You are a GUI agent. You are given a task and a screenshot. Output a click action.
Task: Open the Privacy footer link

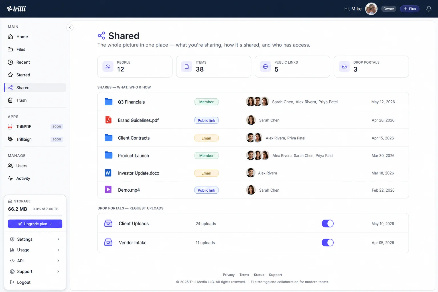(229, 275)
